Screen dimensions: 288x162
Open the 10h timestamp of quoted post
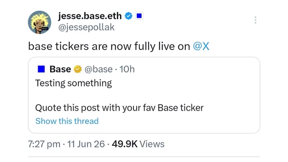(127, 69)
